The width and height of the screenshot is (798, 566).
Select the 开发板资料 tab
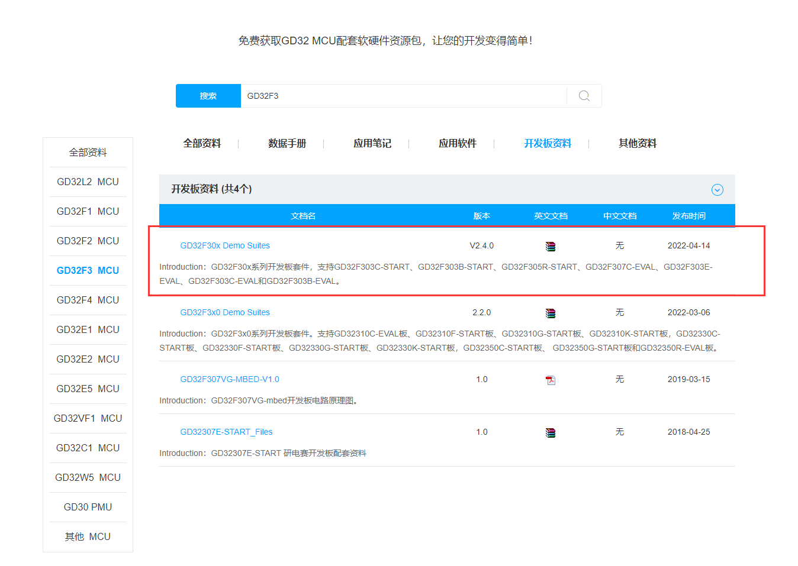548,143
